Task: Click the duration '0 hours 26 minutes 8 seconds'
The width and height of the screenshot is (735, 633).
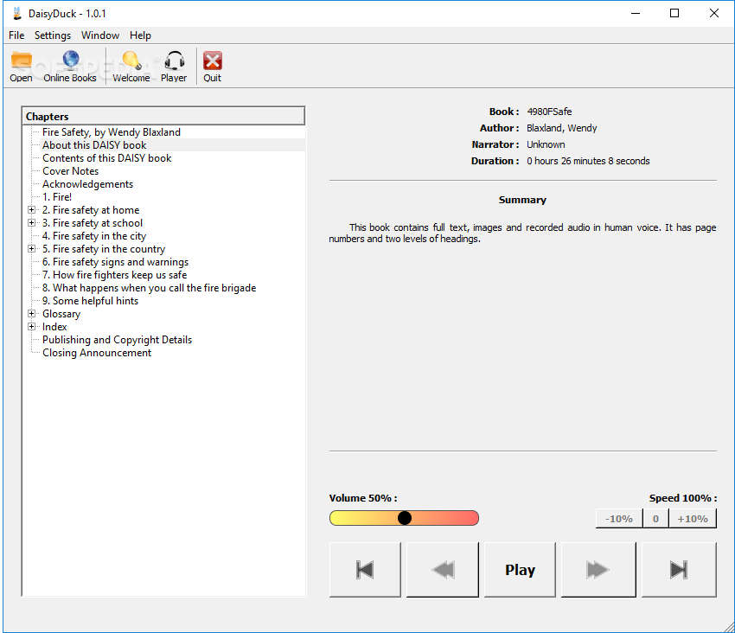Action: click(x=588, y=161)
